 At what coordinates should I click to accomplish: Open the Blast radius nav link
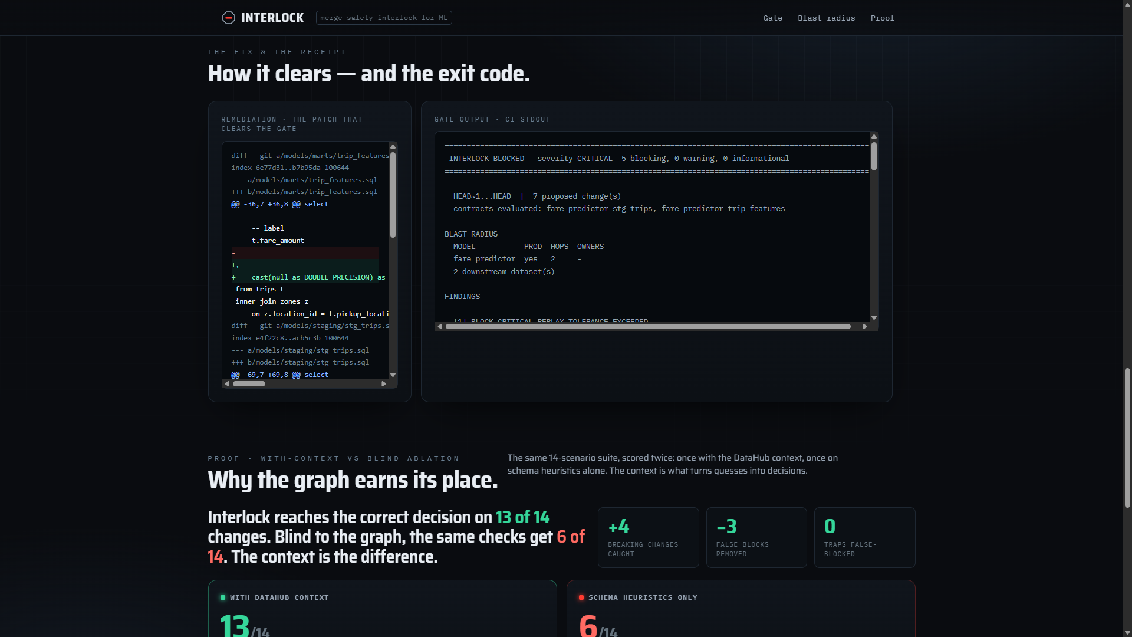pyautogui.click(x=826, y=18)
